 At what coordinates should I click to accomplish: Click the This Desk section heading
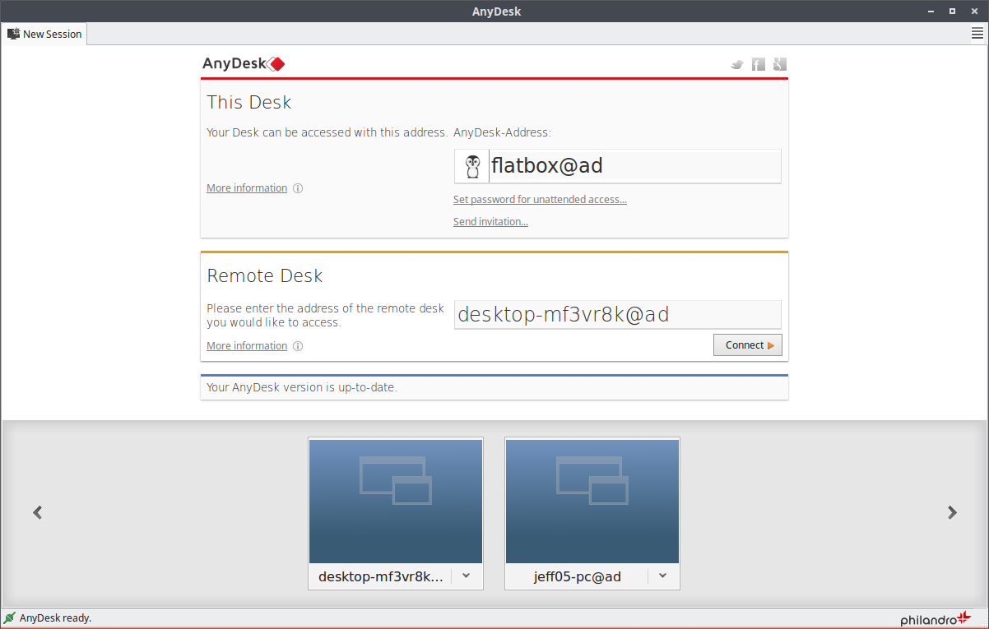(248, 102)
